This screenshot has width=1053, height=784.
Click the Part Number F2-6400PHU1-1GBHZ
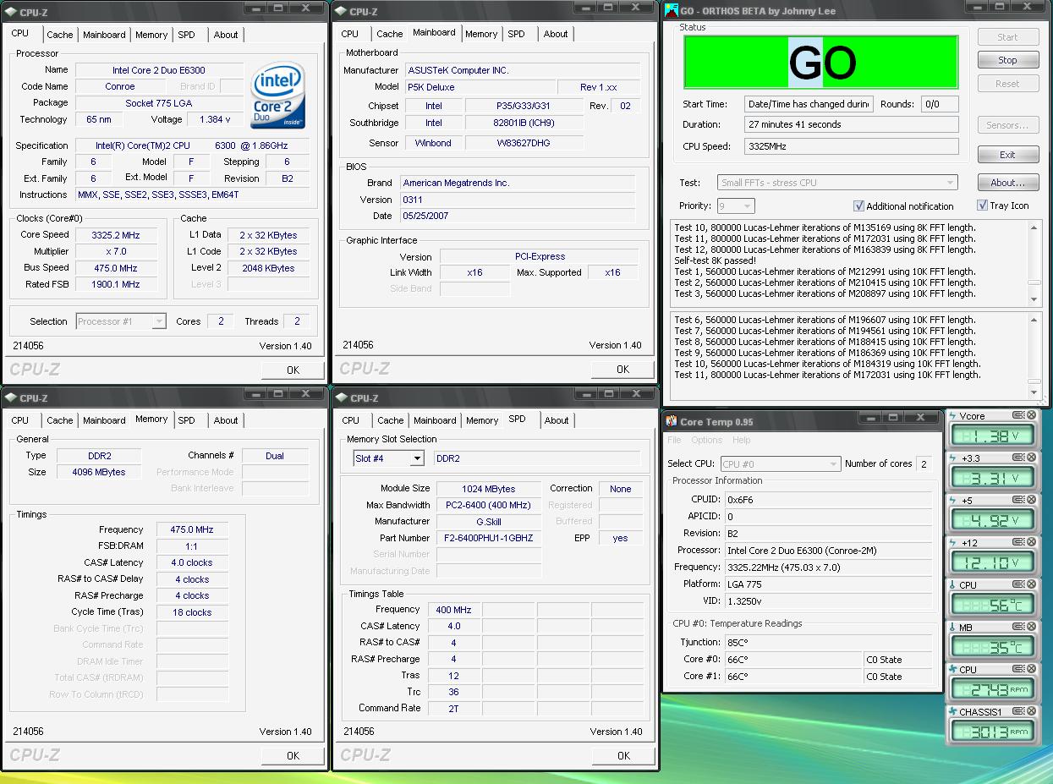point(488,538)
